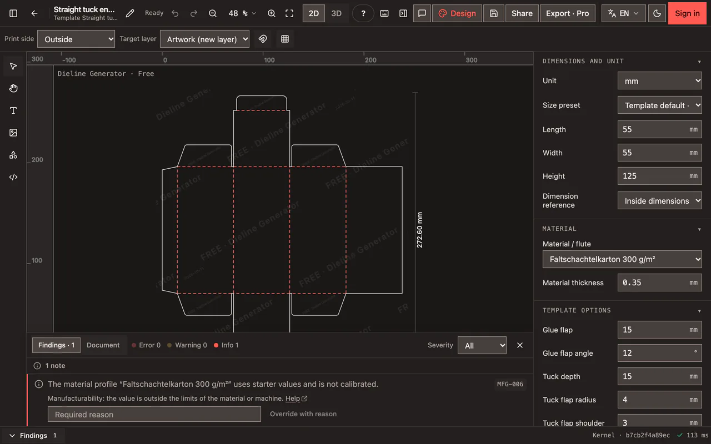This screenshot has width=711, height=444.
Task: Open the Target layer dropdown
Action: (x=204, y=39)
